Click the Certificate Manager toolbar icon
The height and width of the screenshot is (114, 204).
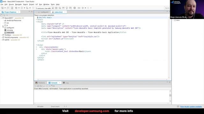coord(70,8)
